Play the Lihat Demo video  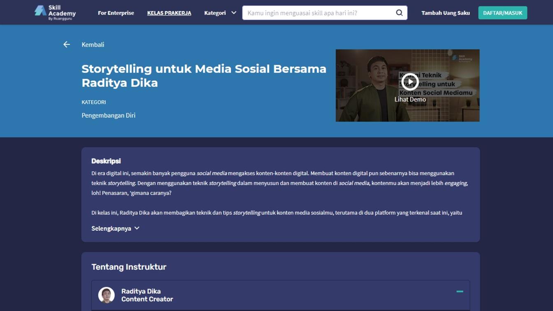click(410, 81)
